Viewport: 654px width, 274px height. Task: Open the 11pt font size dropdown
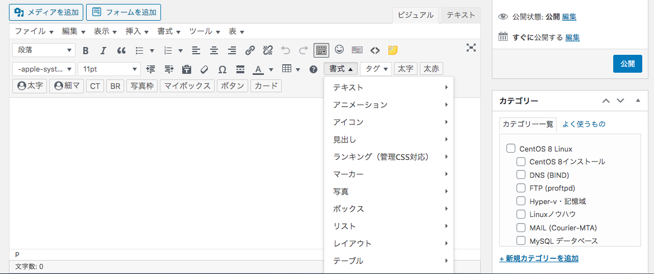tap(109, 69)
